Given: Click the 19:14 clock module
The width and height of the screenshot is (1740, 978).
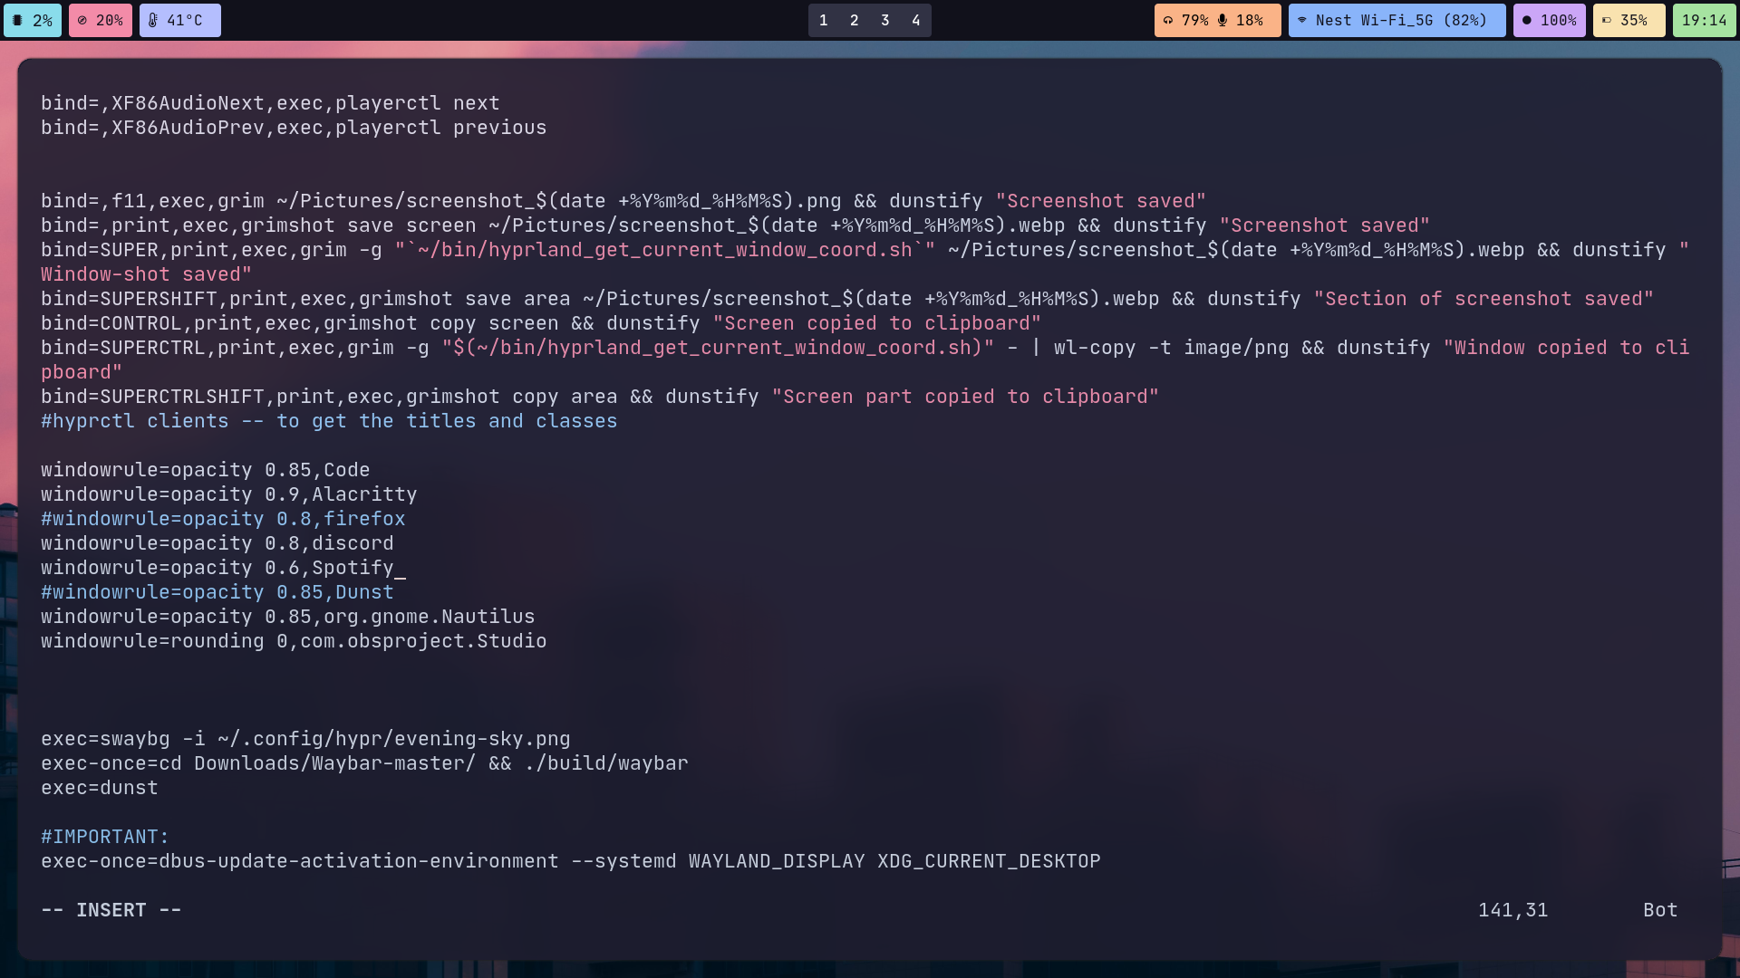Looking at the screenshot, I should (x=1704, y=19).
